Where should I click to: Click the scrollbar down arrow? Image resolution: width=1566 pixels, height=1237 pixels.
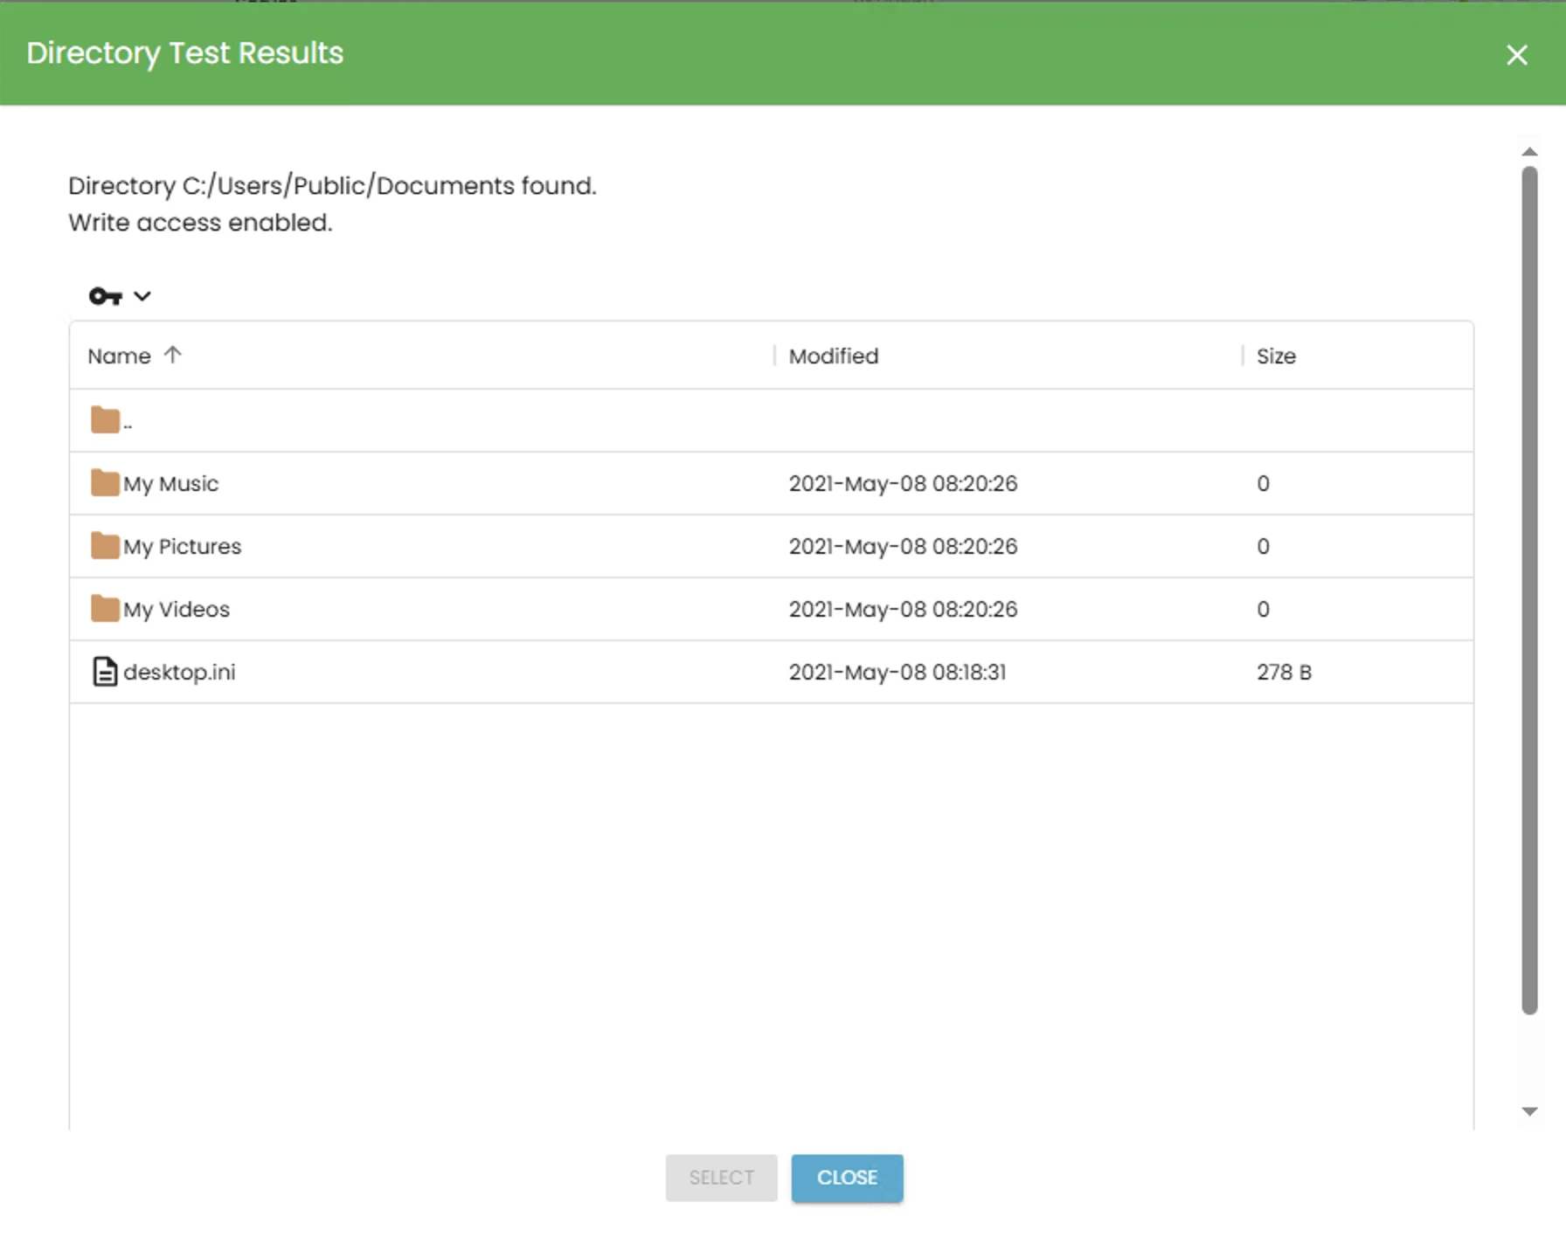[x=1529, y=1111]
